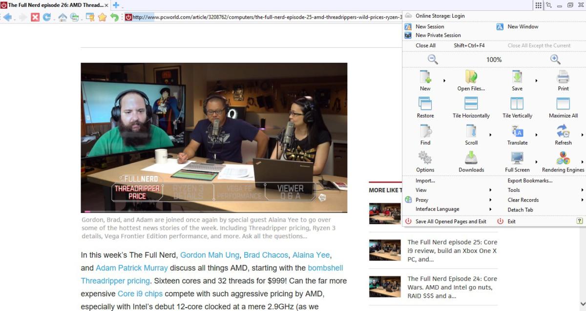586x311 pixels.
Task: Select the Maximize All icon
Action: tap(563, 104)
